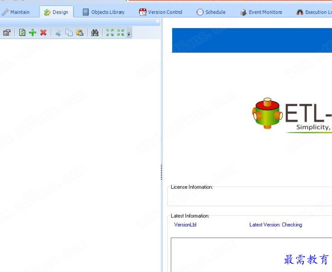Viewport: 332px width, 272px height.
Task: Open the Objects Library tab
Action: point(103,12)
